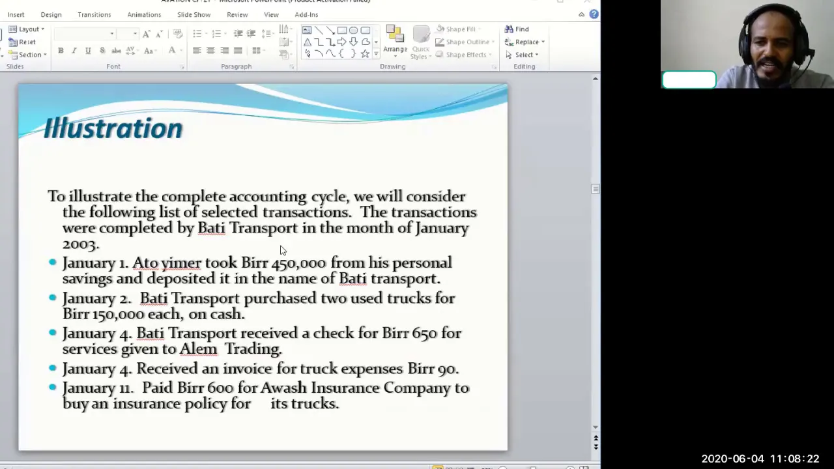Switch to the Transitions tab
Screen dimensions: 834x469
point(94,14)
